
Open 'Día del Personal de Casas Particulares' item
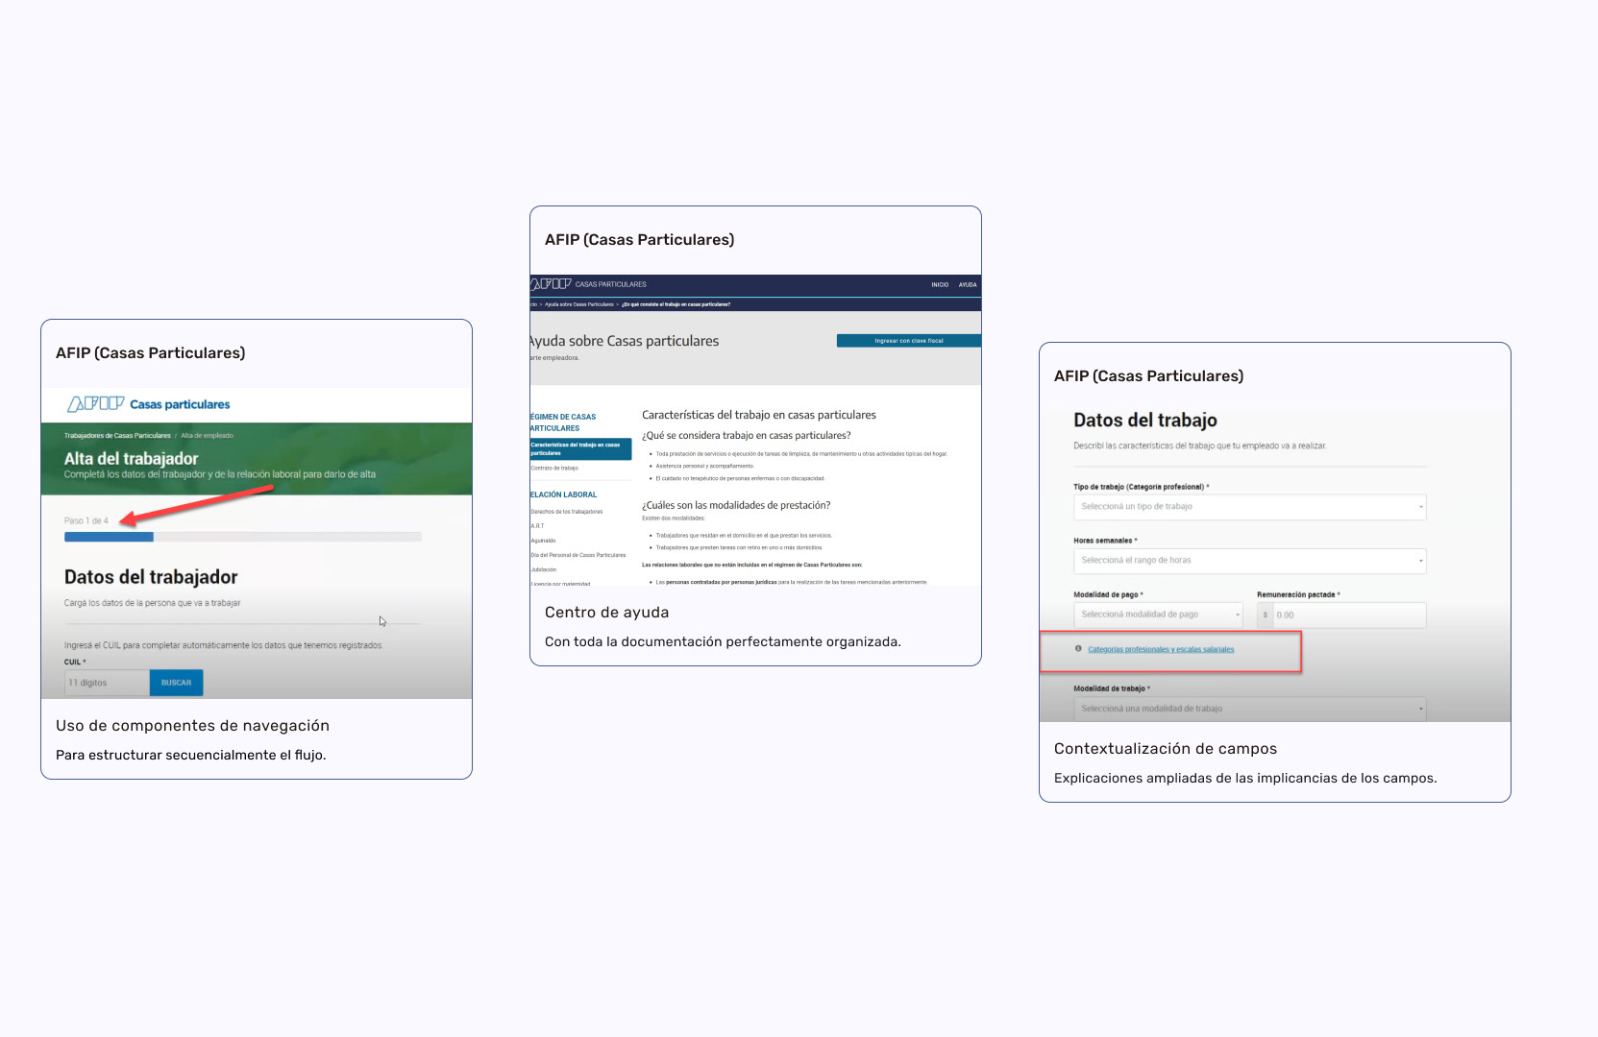coord(578,555)
